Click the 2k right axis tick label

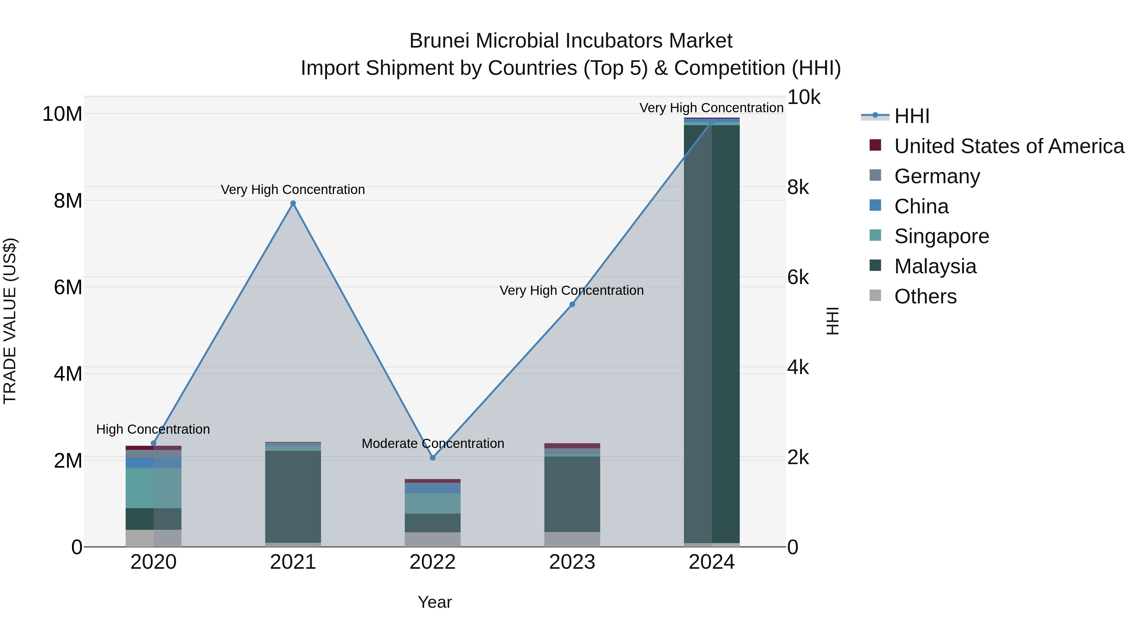(x=798, y=457)
